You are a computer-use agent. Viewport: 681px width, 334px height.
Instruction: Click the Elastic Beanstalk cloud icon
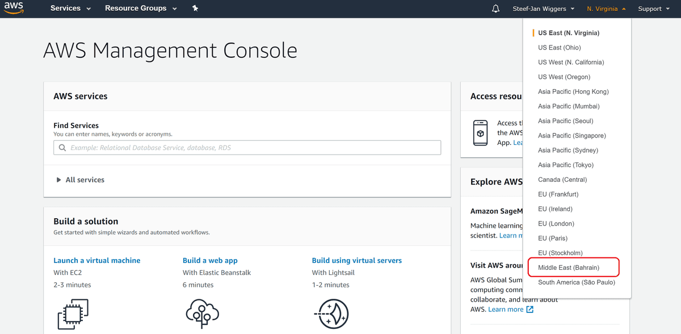[202, 314]
